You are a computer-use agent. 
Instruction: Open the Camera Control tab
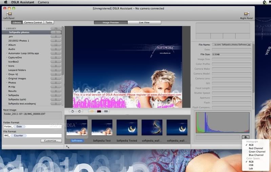pos(33,22)
